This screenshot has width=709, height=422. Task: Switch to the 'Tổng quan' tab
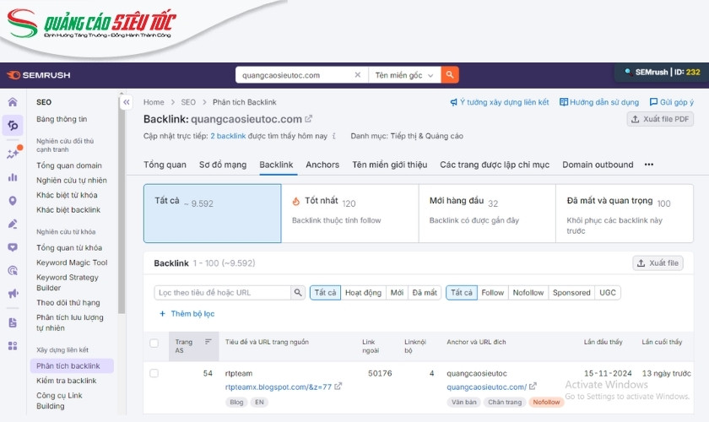[x=165, y=165]
